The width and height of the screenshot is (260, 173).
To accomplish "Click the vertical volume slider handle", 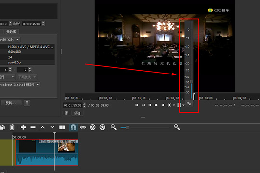I will pyautogui.click(x=191, y=82).
